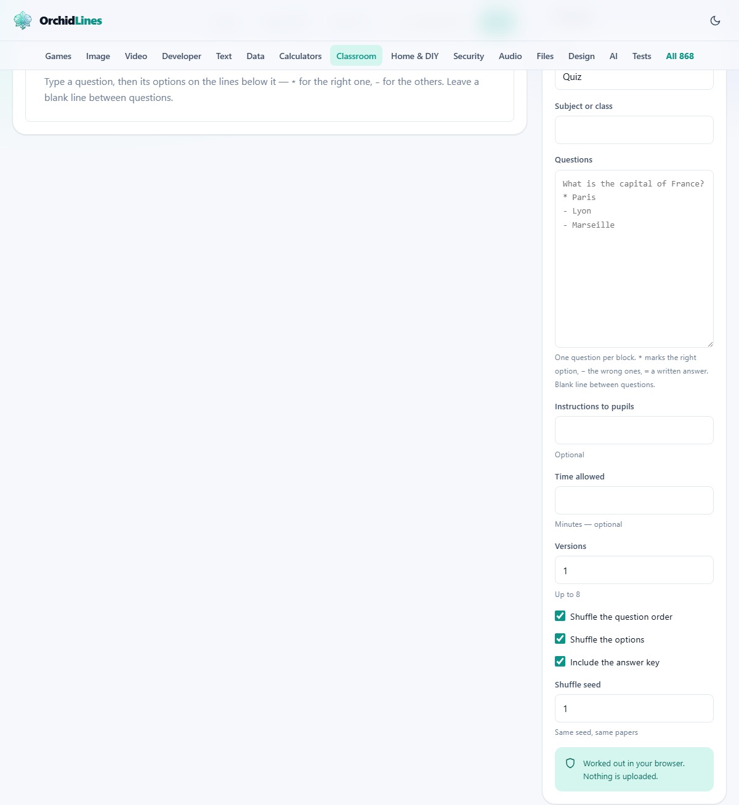Click the 'Worked out in your browser' notice text
The image size is (739, 805).
click(634, 770)
